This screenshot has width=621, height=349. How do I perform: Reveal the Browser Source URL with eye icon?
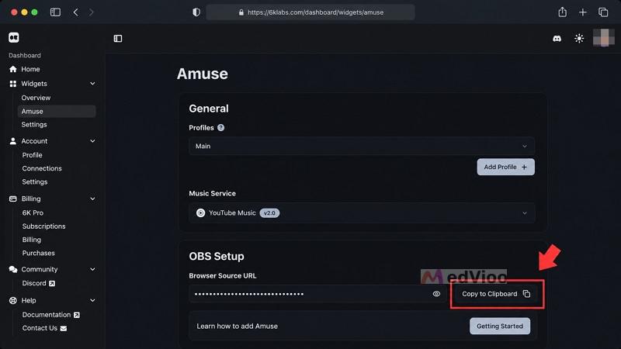tap(436, 294)
